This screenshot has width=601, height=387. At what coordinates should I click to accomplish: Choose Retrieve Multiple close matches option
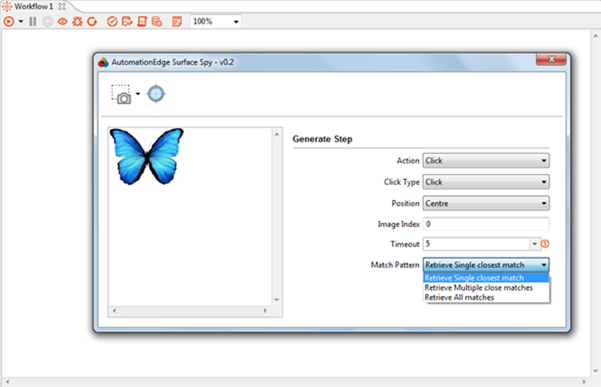pos(486,288)
